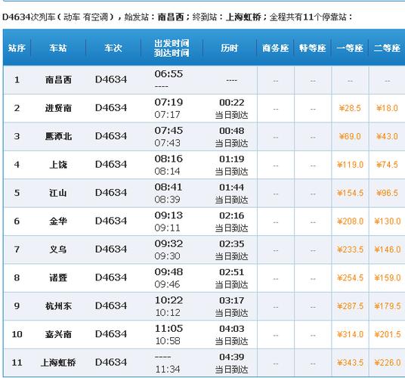Open station 嘉兴南 in row 10
The height and width of the screenshot is (378, 405).
58,334
